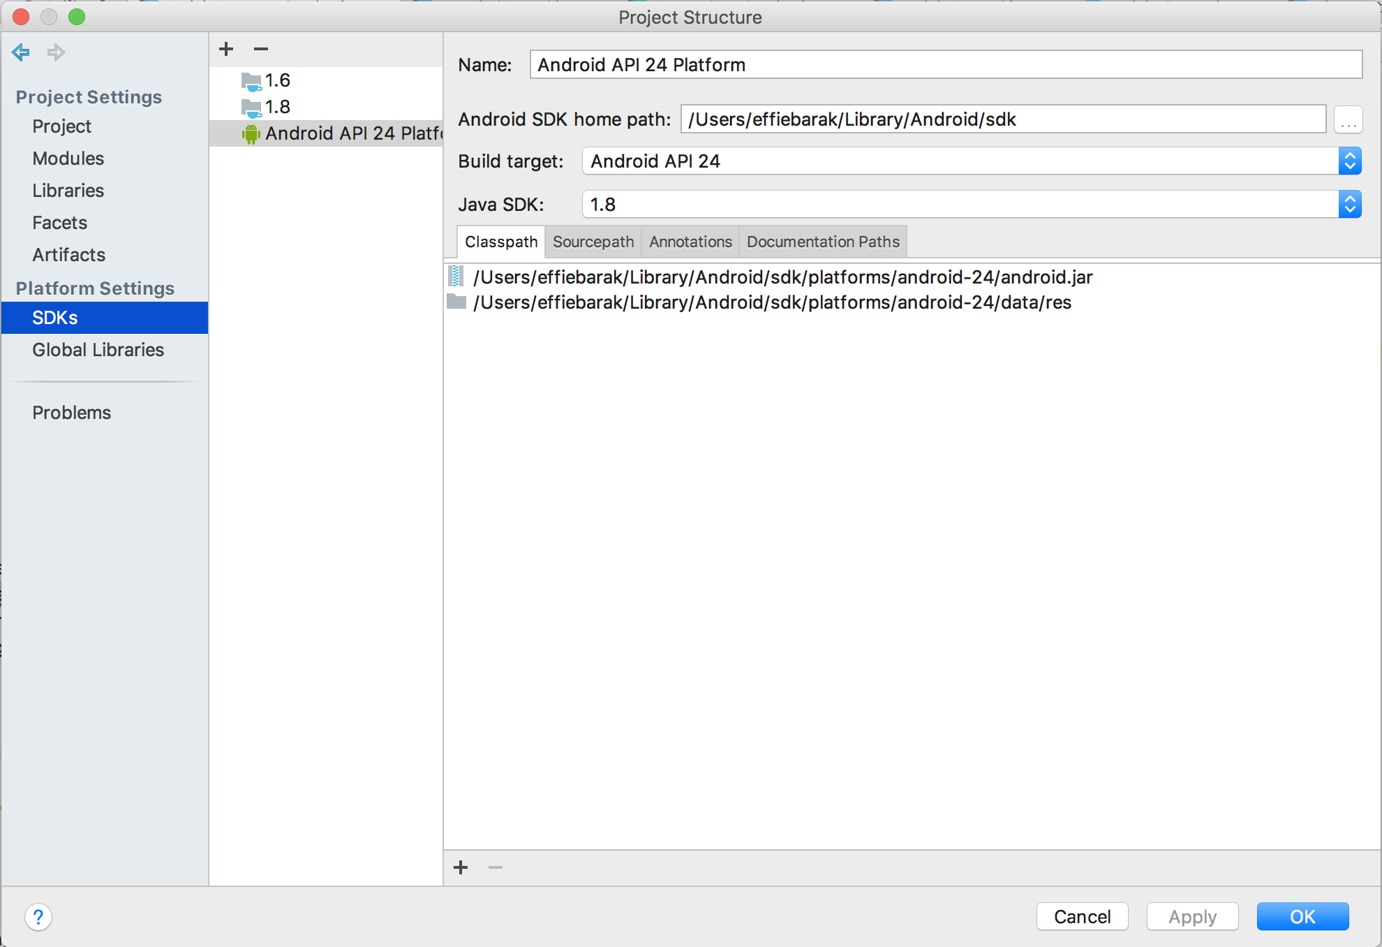This screenshot has height=947, width=1382.
Task: Click the Android SDK home path field
Action: coord(1004,119)
